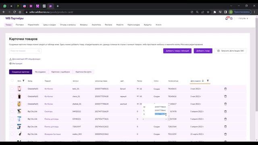Open the white t-shirt thumbnail in belo_01 row
Image resolution: width=258 pixels, height=145 pixels.
[19, 89]
